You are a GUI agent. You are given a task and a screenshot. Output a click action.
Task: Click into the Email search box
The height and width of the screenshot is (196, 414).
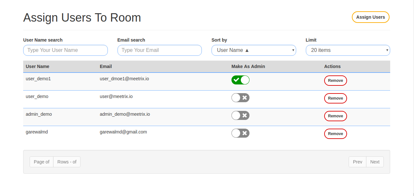click(x=159, y=50)
